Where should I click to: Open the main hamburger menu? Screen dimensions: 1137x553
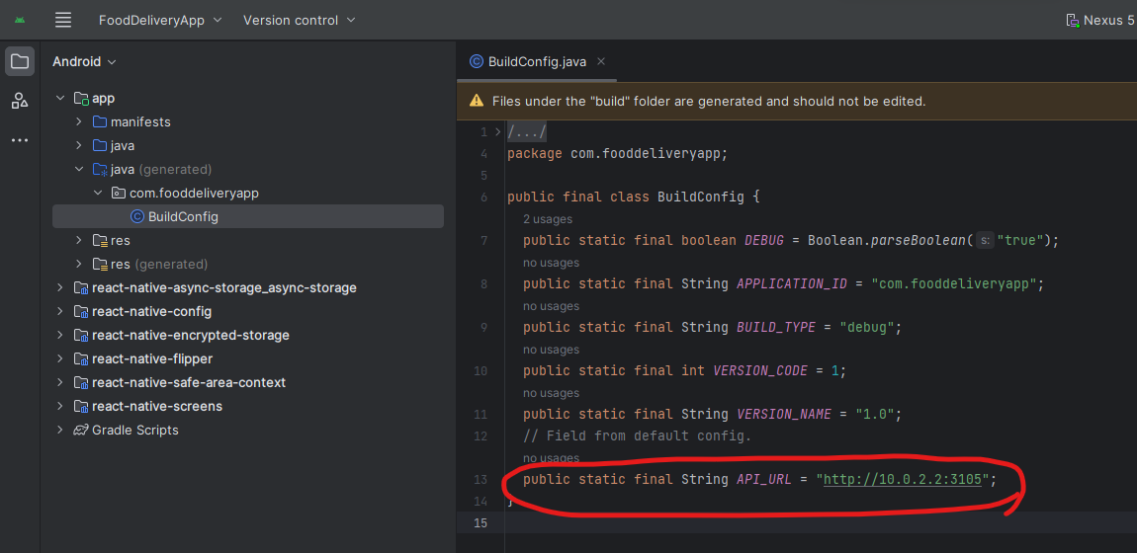pos(63,20)
